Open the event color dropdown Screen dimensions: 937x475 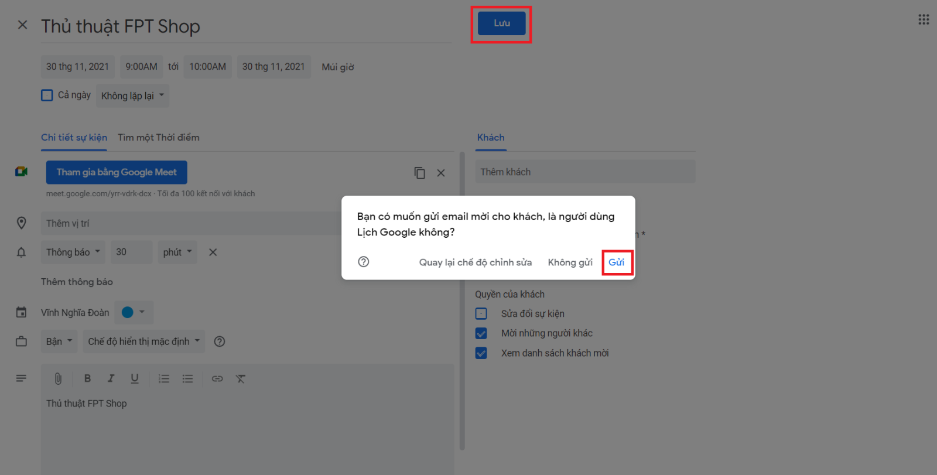pyautogui.click(x=134, y=312)
